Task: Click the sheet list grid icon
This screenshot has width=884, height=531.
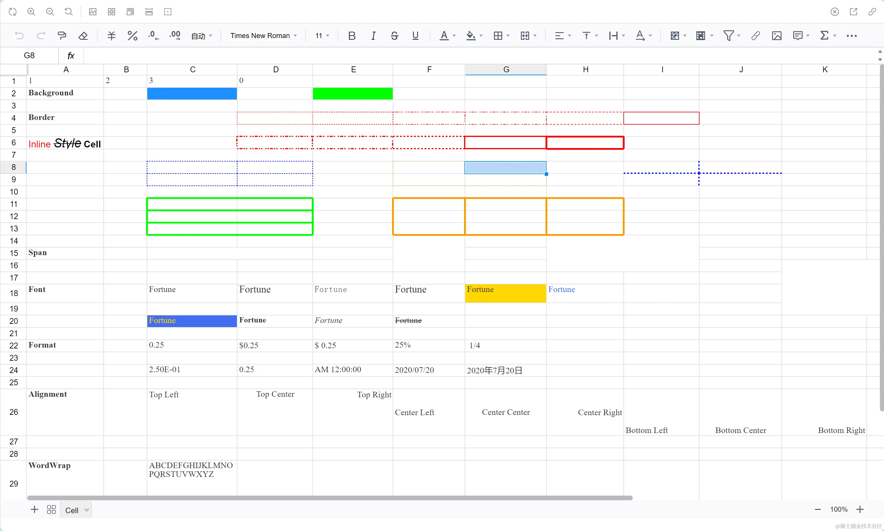Action: click(52, 510)
